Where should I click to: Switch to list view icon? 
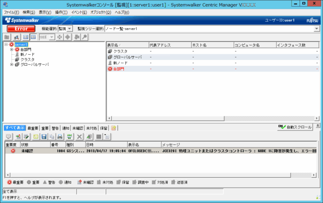coord(33,37)
